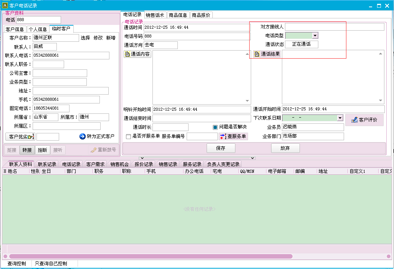The image size is (394, 269).
Task: Click the 业务部门 field showing 市场部
Action: [313, 136]
